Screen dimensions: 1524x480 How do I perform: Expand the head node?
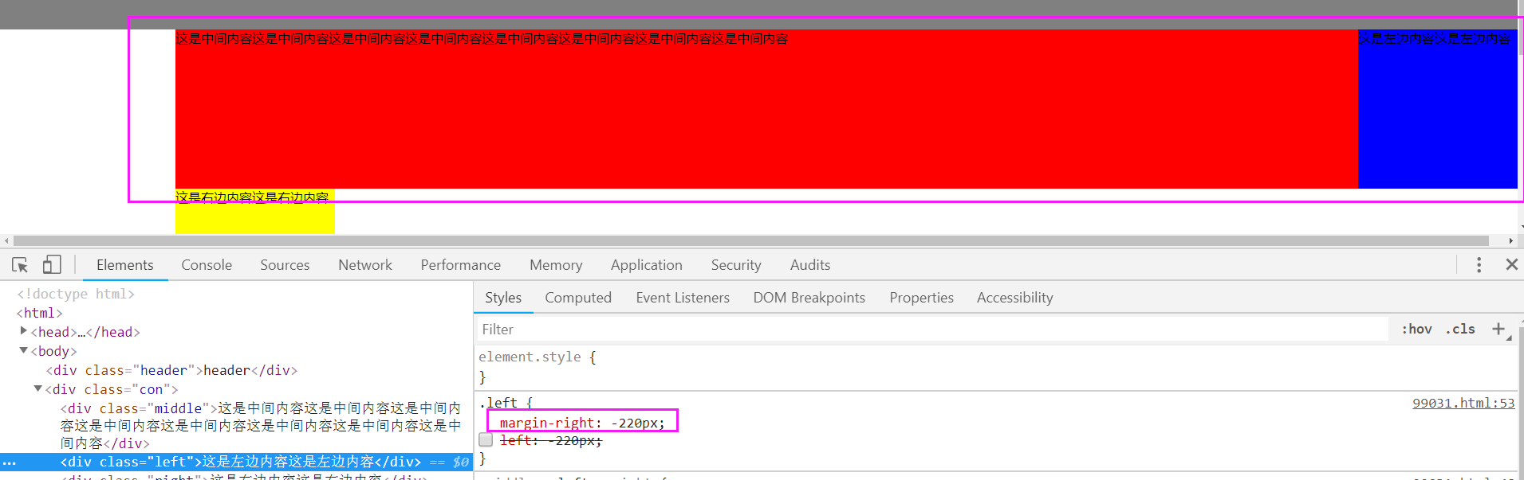[23, 331]
